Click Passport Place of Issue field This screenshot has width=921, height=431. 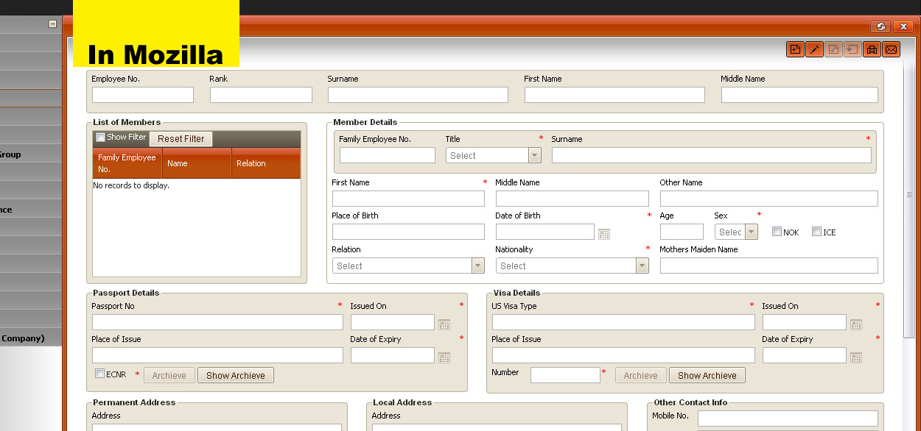(217, 355)
